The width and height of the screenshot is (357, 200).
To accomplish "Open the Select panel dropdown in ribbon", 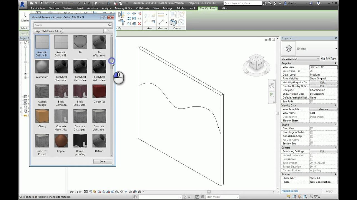I will point(25,28).
